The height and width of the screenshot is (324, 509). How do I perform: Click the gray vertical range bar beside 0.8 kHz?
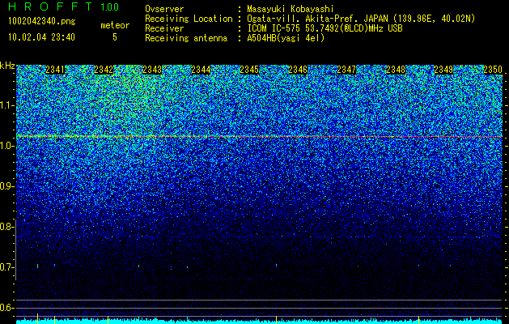(16, 250)
